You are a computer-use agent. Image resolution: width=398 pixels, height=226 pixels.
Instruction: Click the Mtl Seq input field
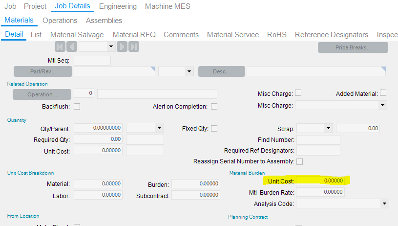(x=92, y=61)
